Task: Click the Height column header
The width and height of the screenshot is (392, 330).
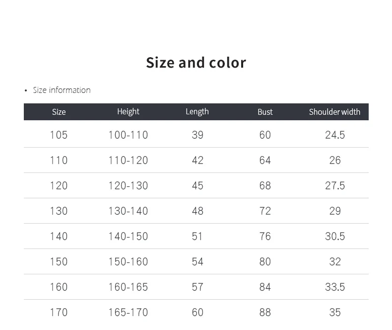Action: [x=128, y=112]
